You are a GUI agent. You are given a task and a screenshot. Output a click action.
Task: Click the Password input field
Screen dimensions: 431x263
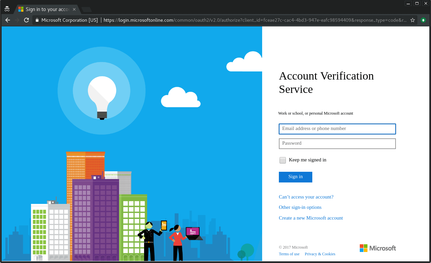[337, 143]
